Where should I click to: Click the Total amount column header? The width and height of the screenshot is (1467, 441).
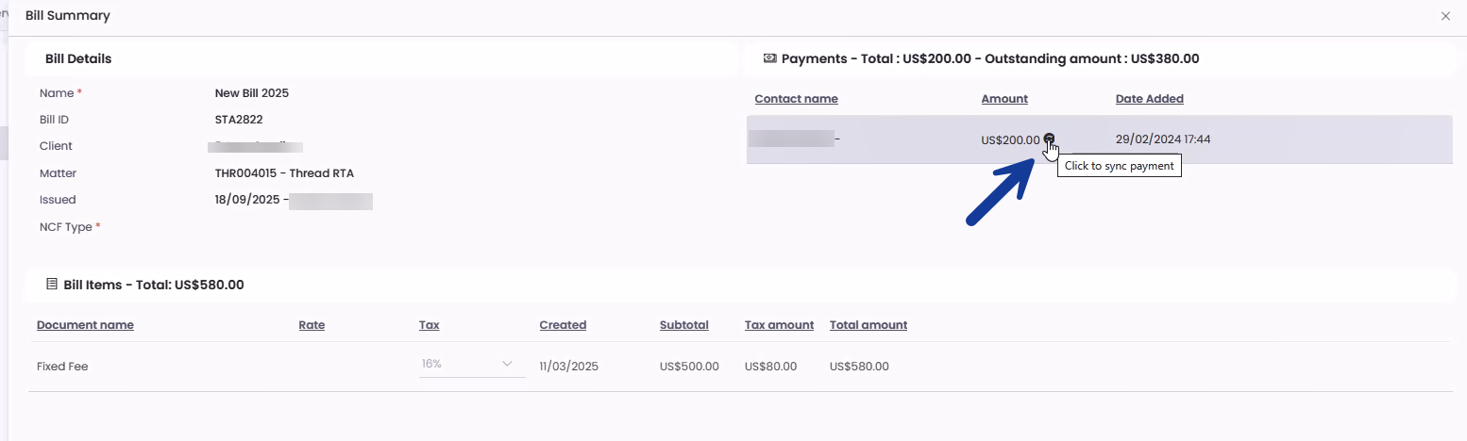868,325
